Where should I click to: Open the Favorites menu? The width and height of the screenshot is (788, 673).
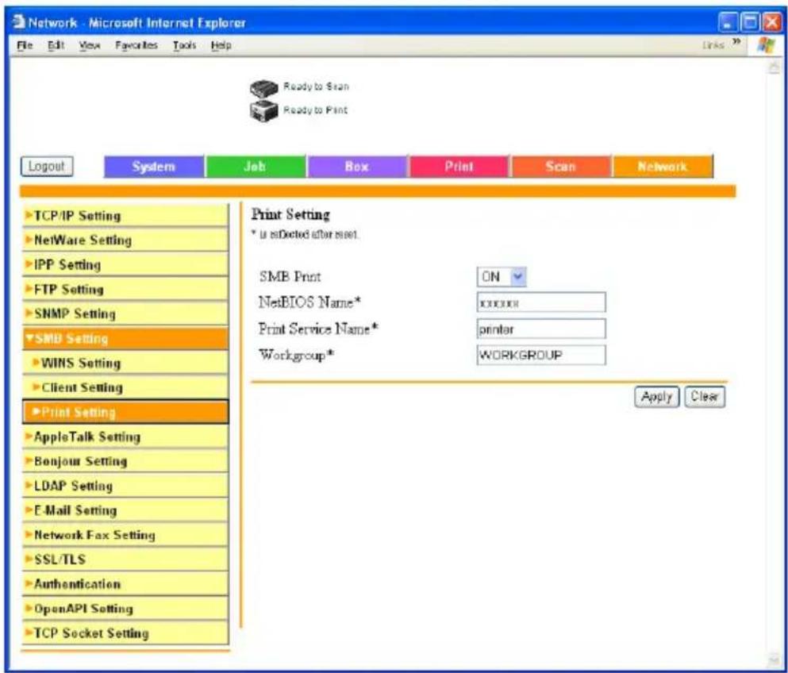[136, 45]
